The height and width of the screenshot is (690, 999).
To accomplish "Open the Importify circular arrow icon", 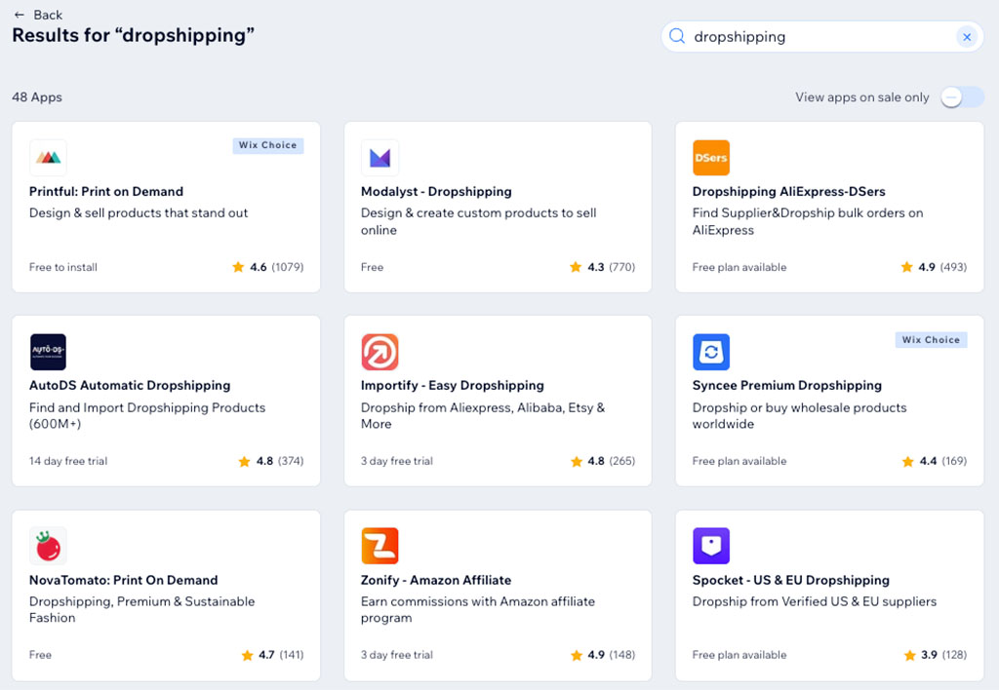I will tap(380, 352).
